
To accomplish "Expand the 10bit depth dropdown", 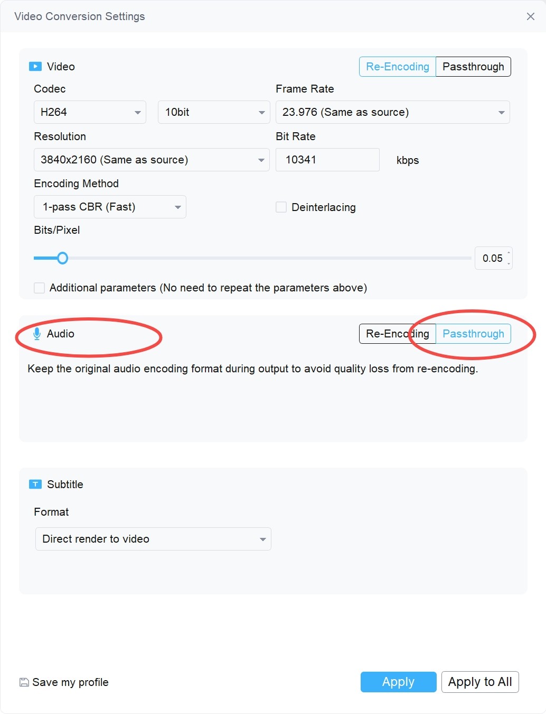I will [x=214, y=112].
